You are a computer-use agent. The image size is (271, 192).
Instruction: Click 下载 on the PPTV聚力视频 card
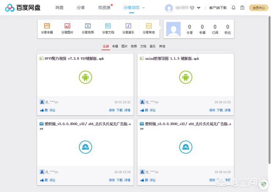pyautogui.click(x=119, y=110)
